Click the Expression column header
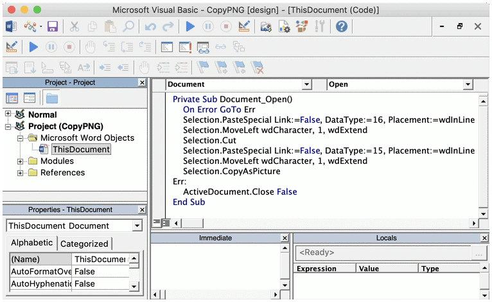 (324, 269)
